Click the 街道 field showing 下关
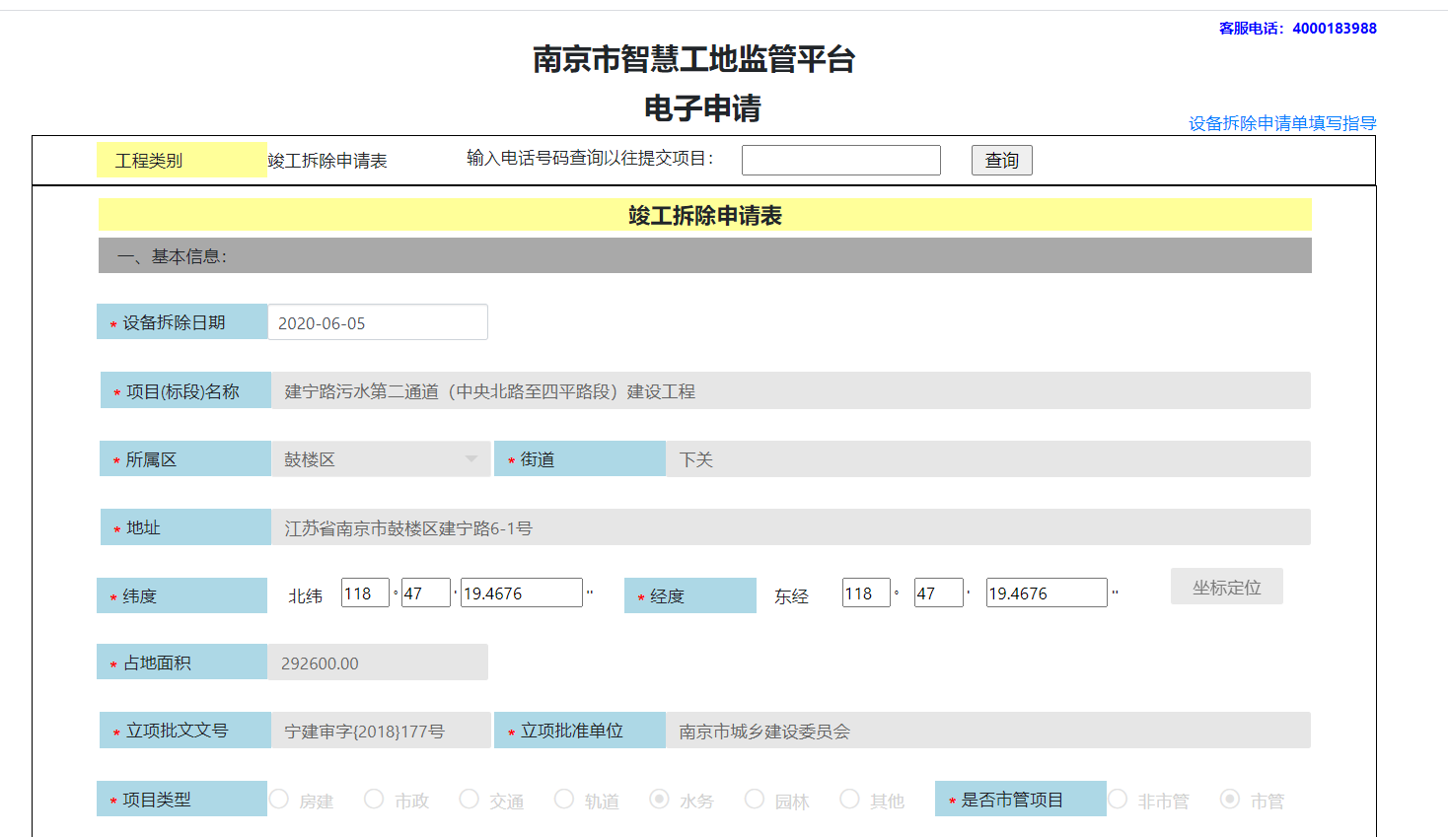Screen dimensions: 1448x837 coord(988,458)
